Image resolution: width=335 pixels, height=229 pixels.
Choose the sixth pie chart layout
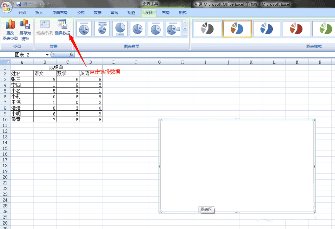click(173, 28)
